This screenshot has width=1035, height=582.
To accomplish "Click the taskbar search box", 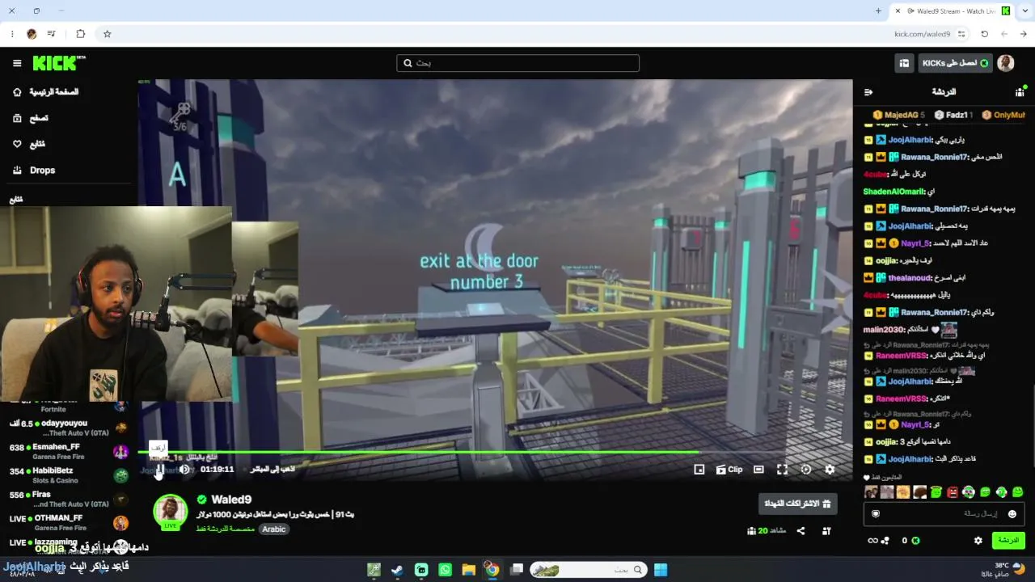I will tap(589, 570).
